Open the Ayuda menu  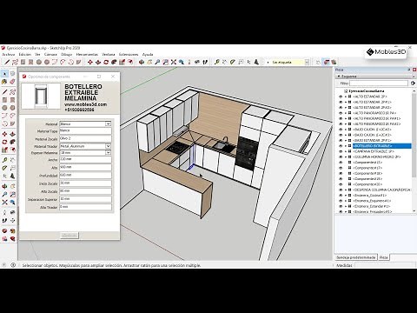point(148,54)
